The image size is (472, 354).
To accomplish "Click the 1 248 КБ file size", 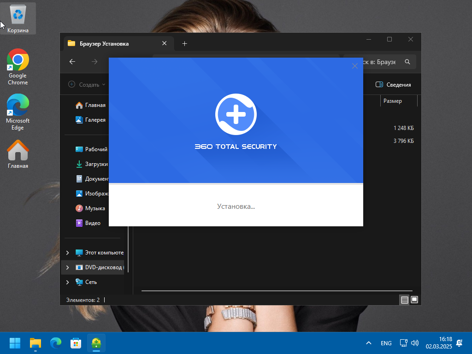I will [x=403, y=128].
